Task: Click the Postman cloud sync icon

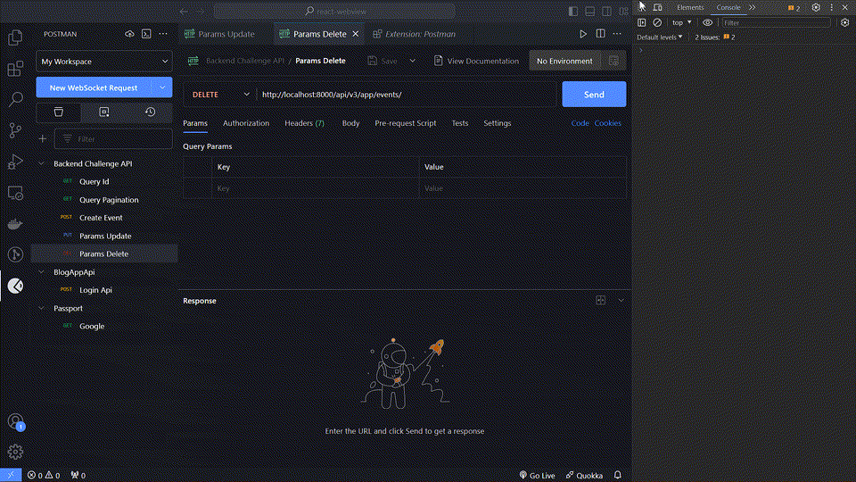Action: click(129, 34)
